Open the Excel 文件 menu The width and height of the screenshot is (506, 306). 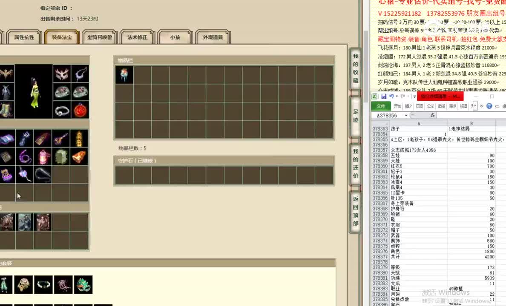tap(381, 106)
